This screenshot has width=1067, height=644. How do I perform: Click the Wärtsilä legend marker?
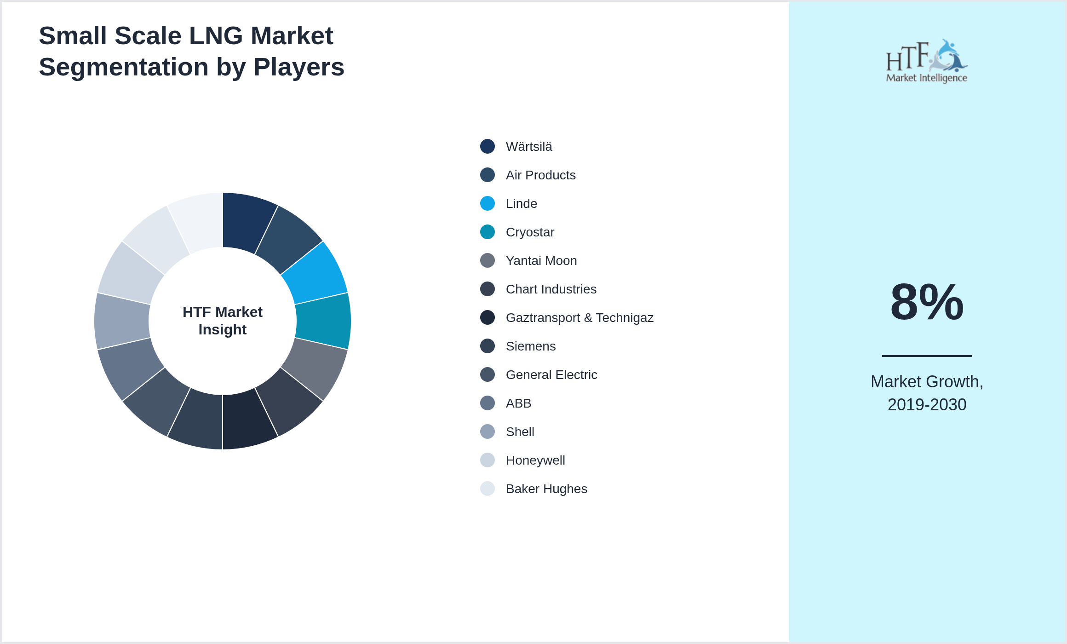[487, 146]
